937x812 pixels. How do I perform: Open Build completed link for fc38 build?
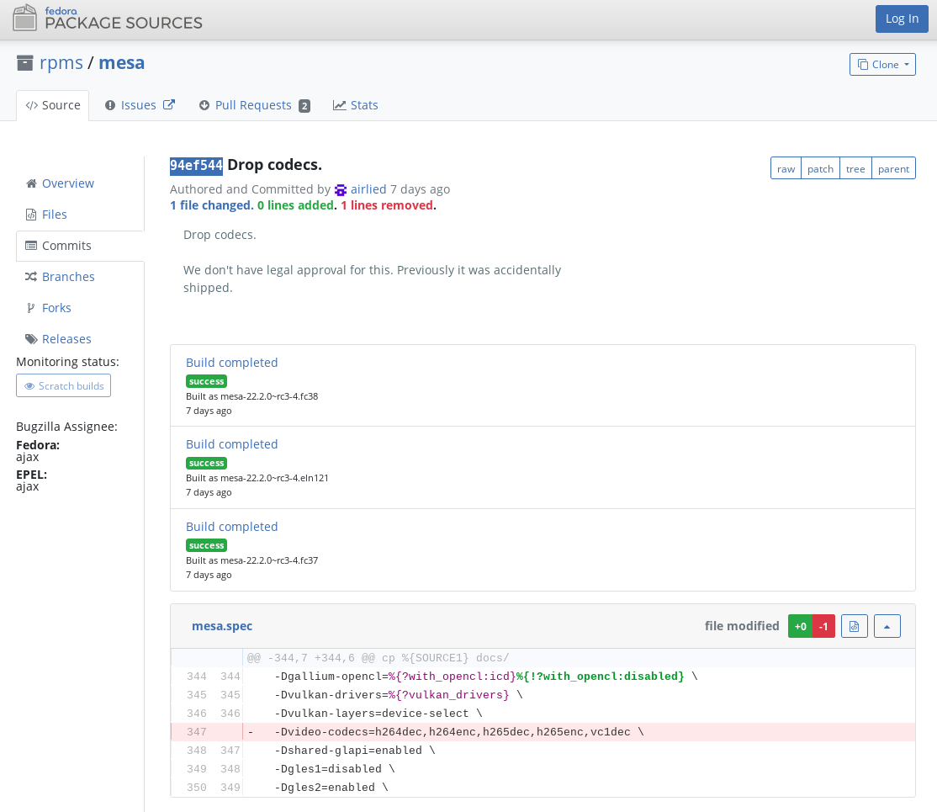pos(232,363)
